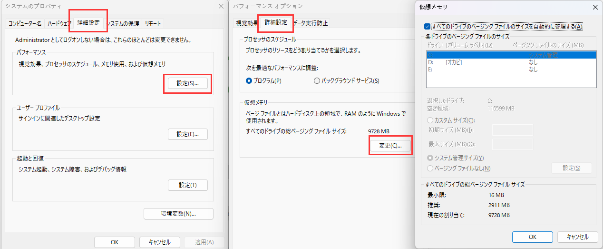Viewport: 603px width, 249px height.
Task: Select drive E: row in paging list
Action: tap(511, 70)
